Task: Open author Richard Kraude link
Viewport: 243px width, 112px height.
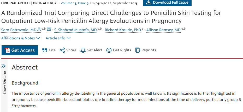Action: point(123,30)
